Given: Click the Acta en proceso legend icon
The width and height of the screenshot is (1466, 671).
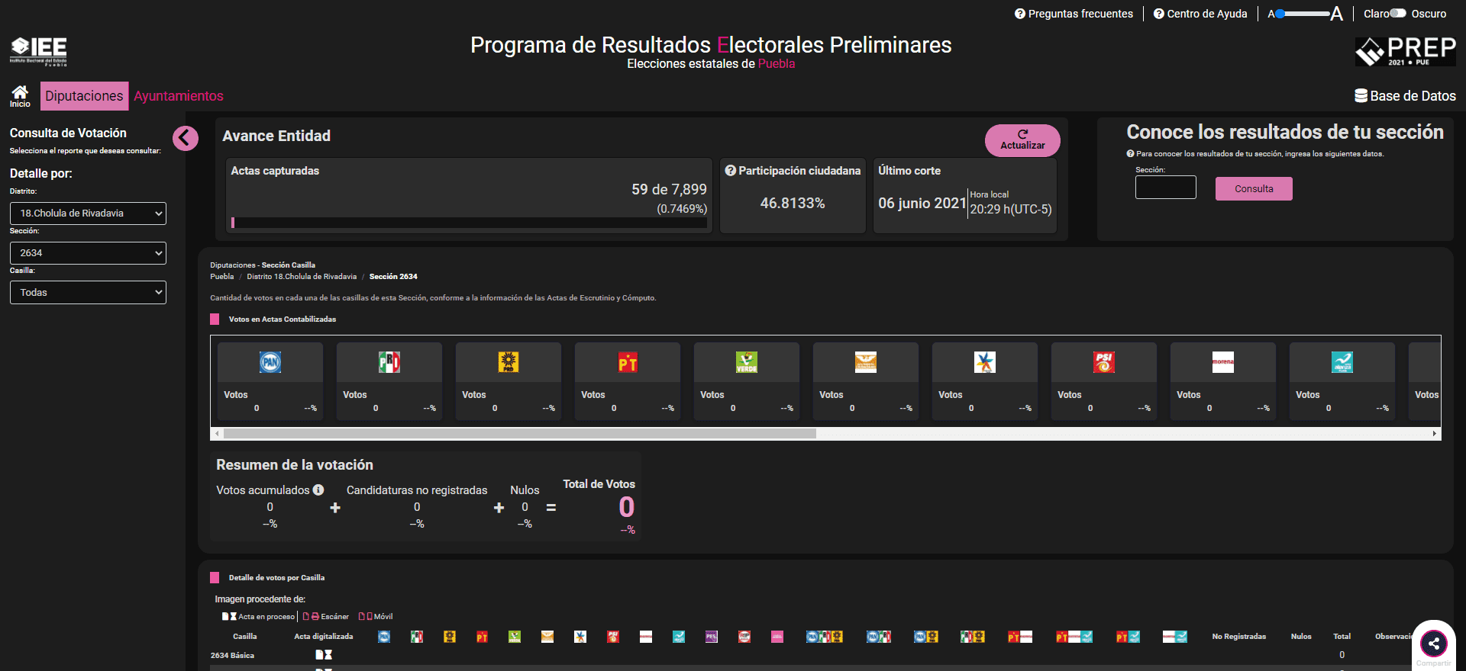Looking at the screenshot, I should point(229,616).
